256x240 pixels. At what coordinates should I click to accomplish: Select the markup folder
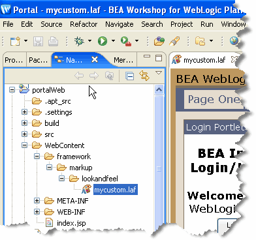coord(81,168)
